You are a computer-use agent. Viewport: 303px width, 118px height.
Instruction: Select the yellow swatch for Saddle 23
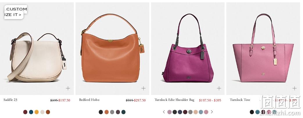point(37,112)
